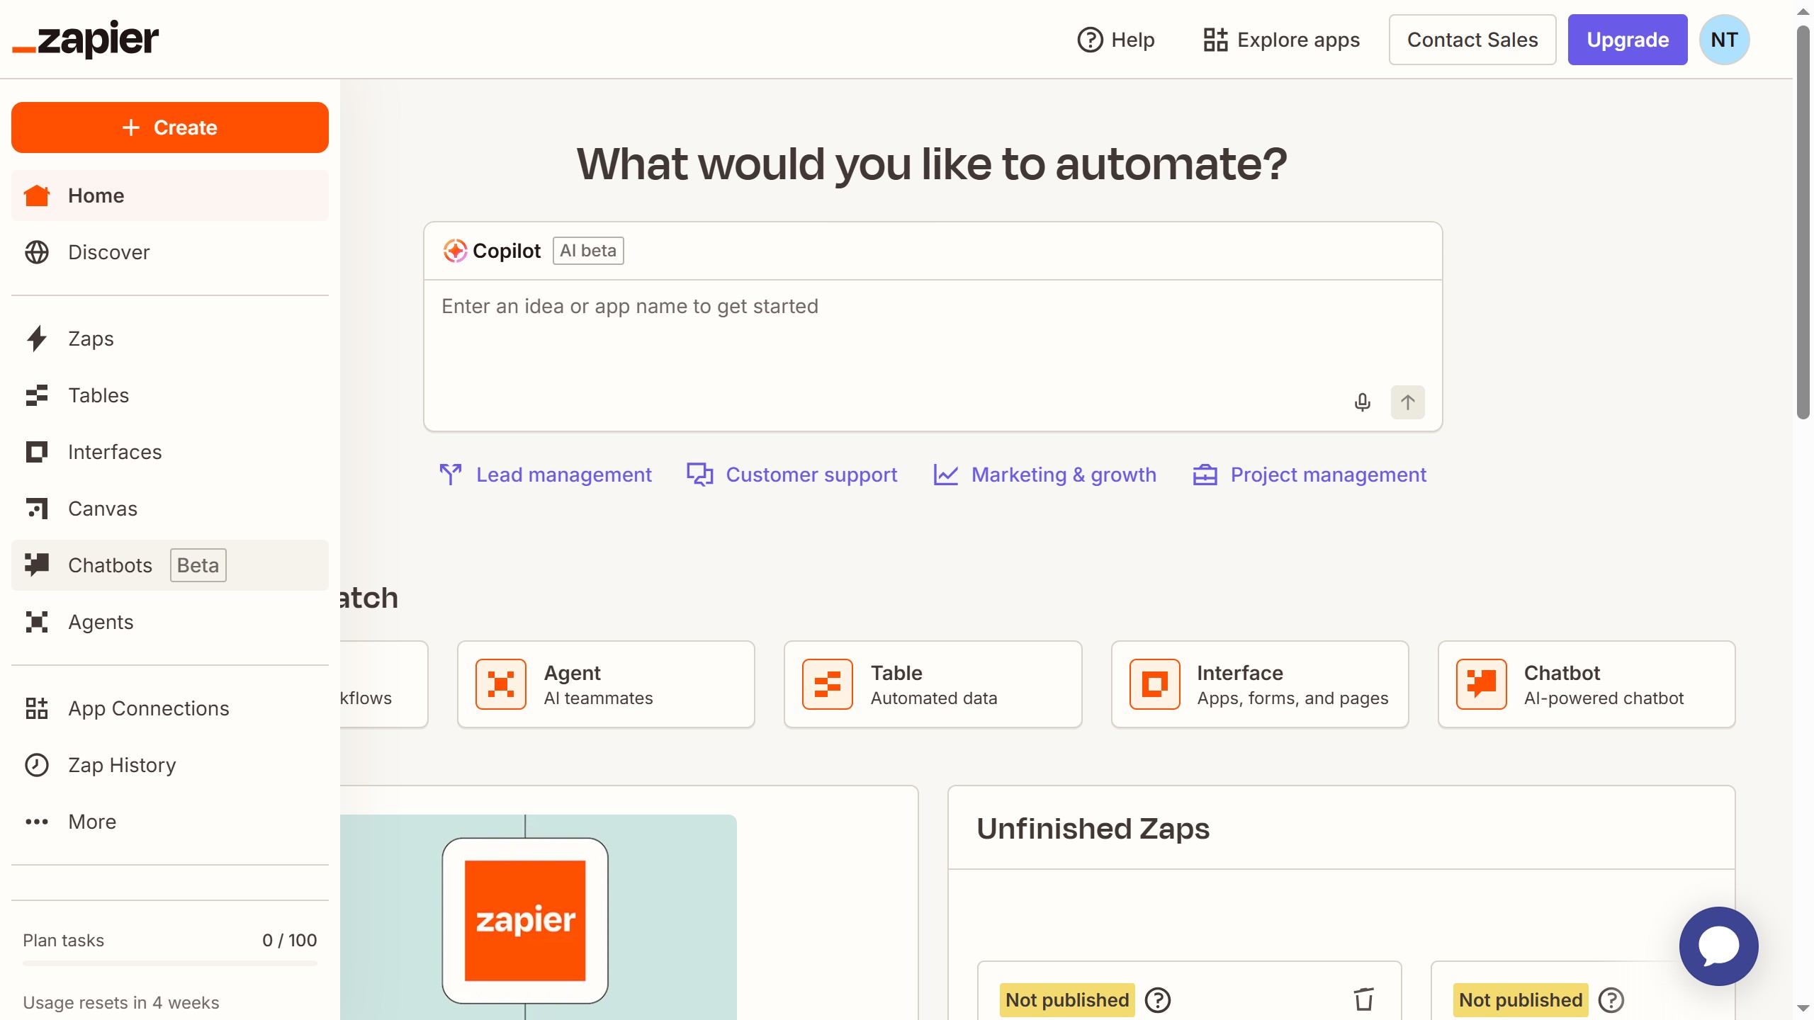
Task: Click the Chatbots icon in sidebar
Action: [x=37, y=565]
